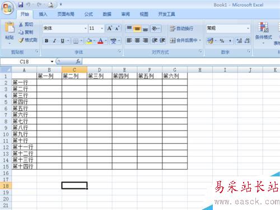Image resolution: width=280 pixels, height=210 pixels.
Task: Open number format dropdown 常规
Action: 248,29
